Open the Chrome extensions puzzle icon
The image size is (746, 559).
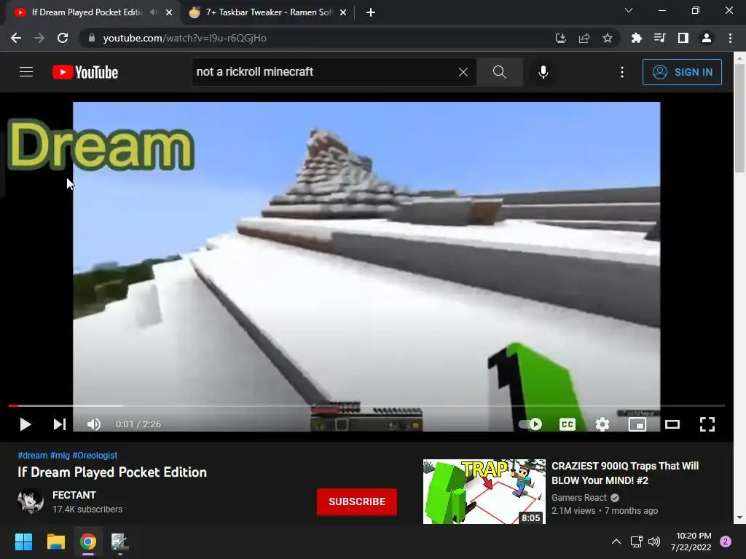636,38
